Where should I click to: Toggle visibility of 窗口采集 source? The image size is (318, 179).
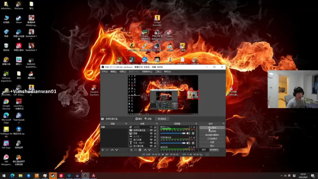click(151, 140)
